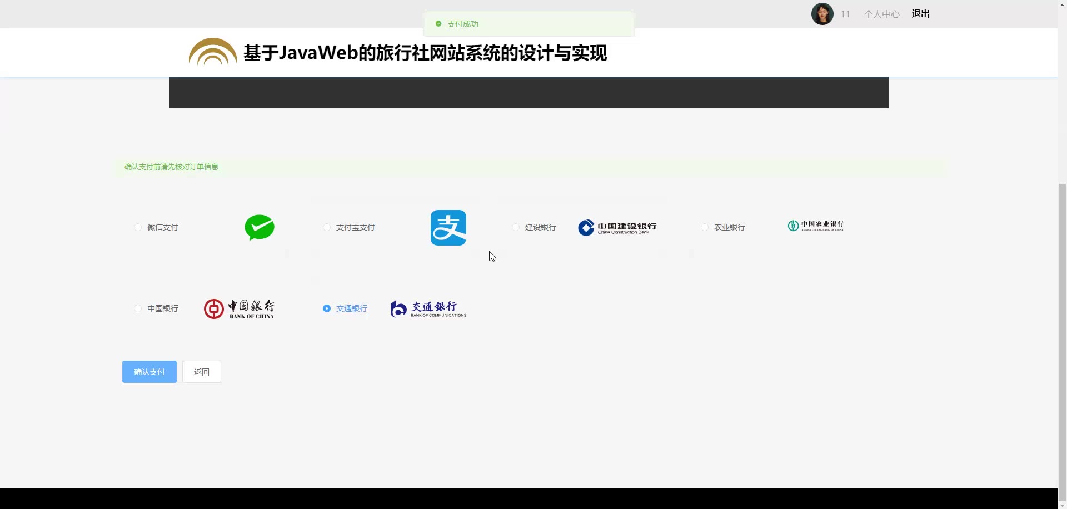The width and height of the screenshot is (1067, 509).
Task: Click the green WeChat Pay logo
Action: click(x=260, y=227)
